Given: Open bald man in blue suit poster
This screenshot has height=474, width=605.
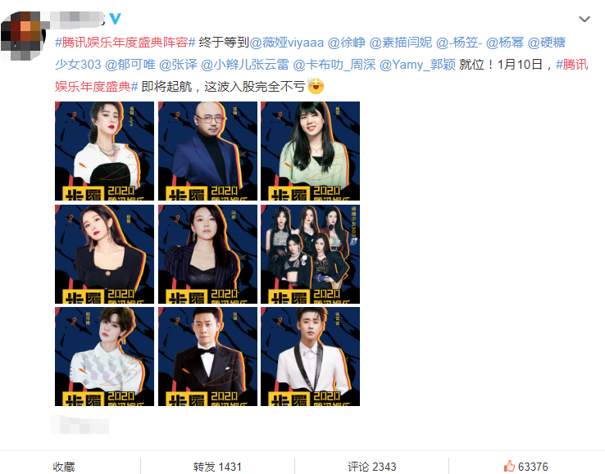Looking at the screenshot, I should [207, 151].
